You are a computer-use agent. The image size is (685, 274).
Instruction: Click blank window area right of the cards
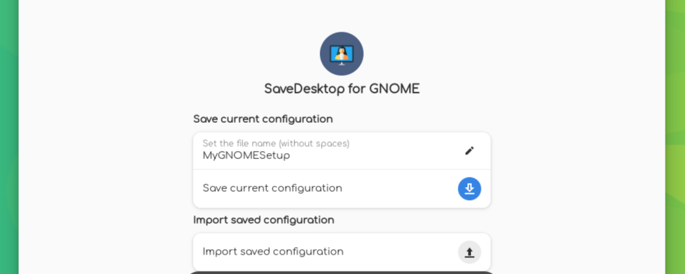pyautogui.click(x=582, y=181)
